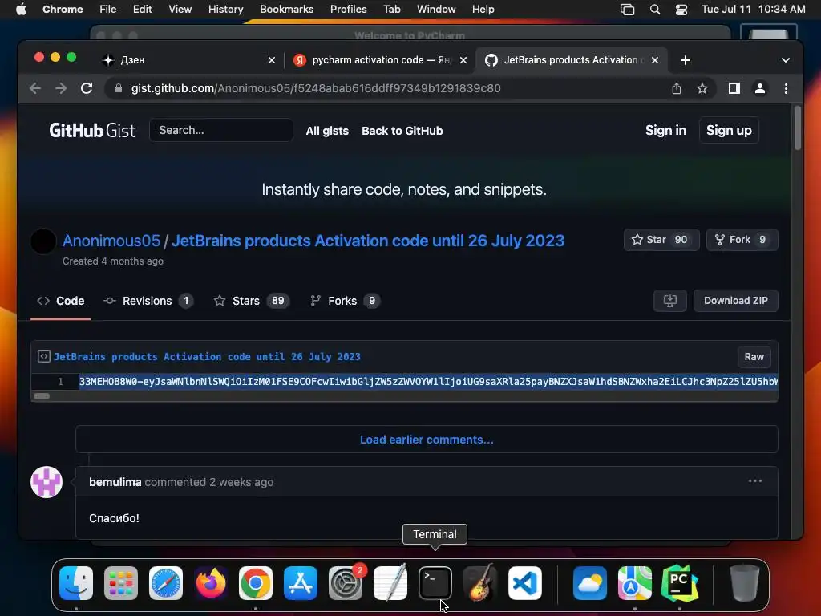
Task: Expand the tab search chevron
Action: click(x=786, y=60)
